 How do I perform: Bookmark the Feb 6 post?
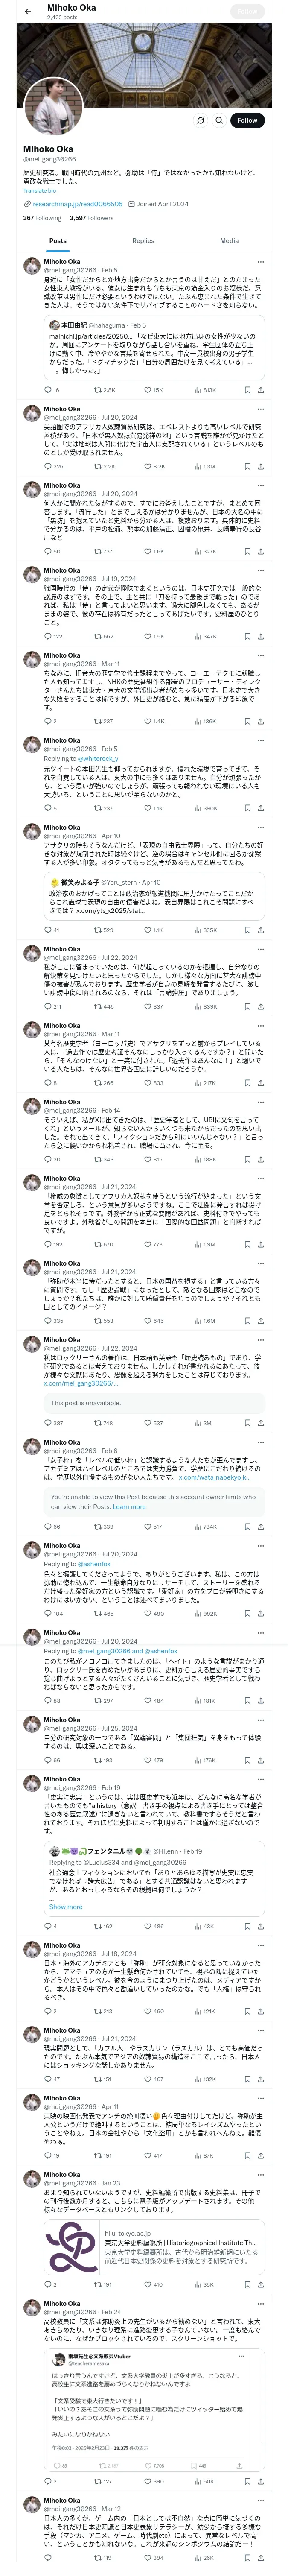tap(247, 1527)
